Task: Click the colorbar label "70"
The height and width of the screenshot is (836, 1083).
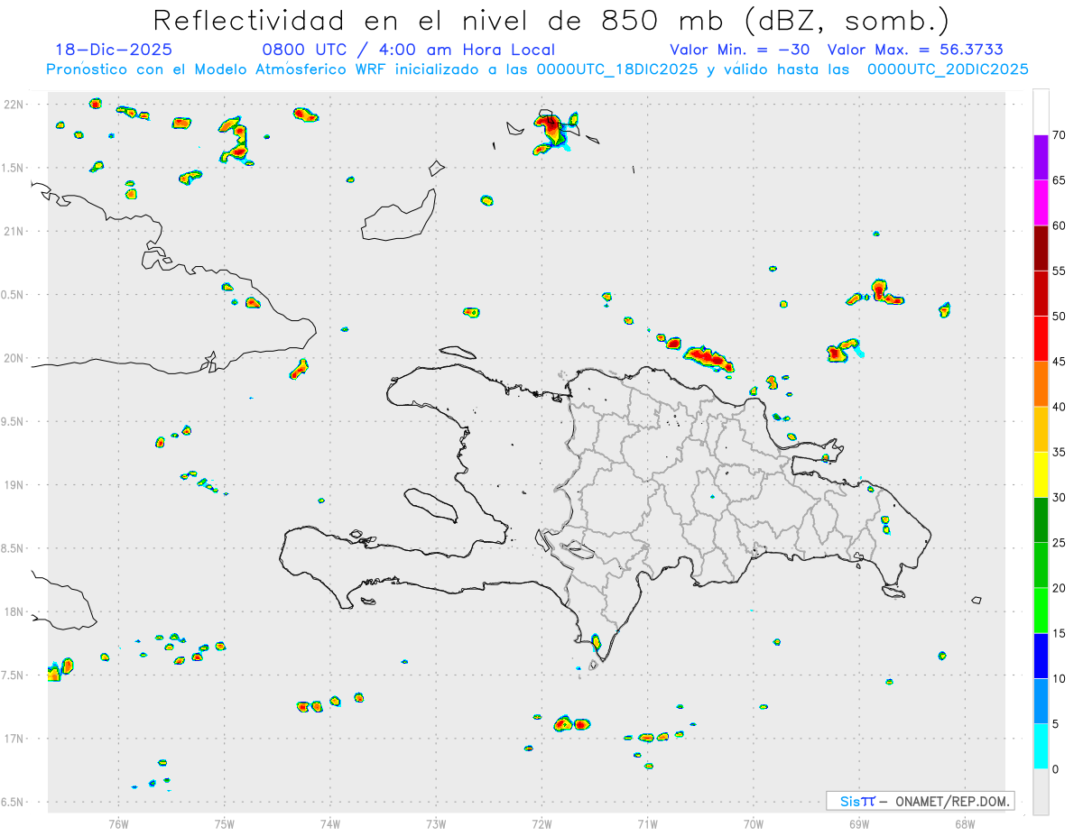Action: [x=1059, y=135]
